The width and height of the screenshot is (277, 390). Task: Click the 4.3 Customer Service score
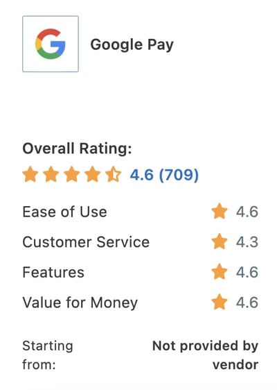point(247,242)
